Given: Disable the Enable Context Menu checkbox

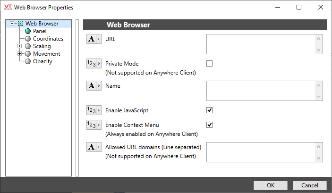Looking at the screenshot, I should click(210, 125).
